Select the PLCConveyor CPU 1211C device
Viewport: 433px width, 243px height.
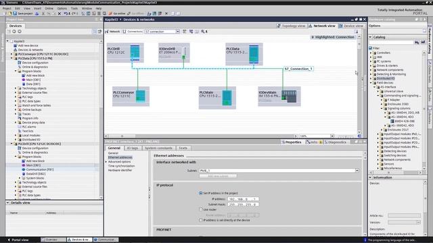pos(131,96)
